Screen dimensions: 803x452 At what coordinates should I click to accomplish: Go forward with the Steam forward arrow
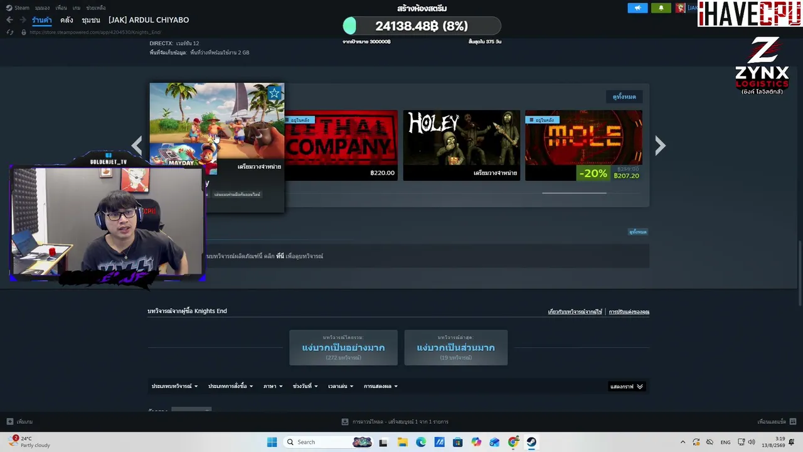pyautogui.click(x=23, y=20)
